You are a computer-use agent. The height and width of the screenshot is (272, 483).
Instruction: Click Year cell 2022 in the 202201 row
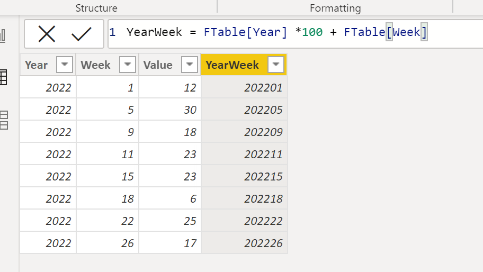48,87
